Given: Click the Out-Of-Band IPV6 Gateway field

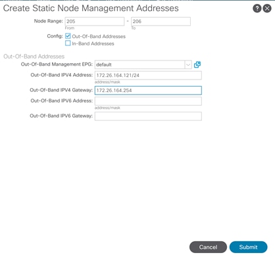Looking at the screenshot, I should click(148, 116).
